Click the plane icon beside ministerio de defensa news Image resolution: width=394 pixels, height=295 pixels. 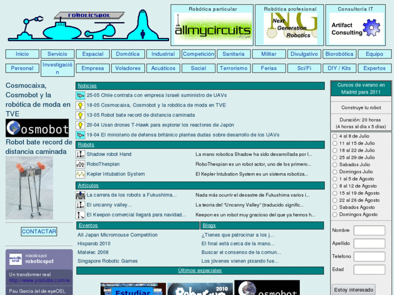click(80, 135)
